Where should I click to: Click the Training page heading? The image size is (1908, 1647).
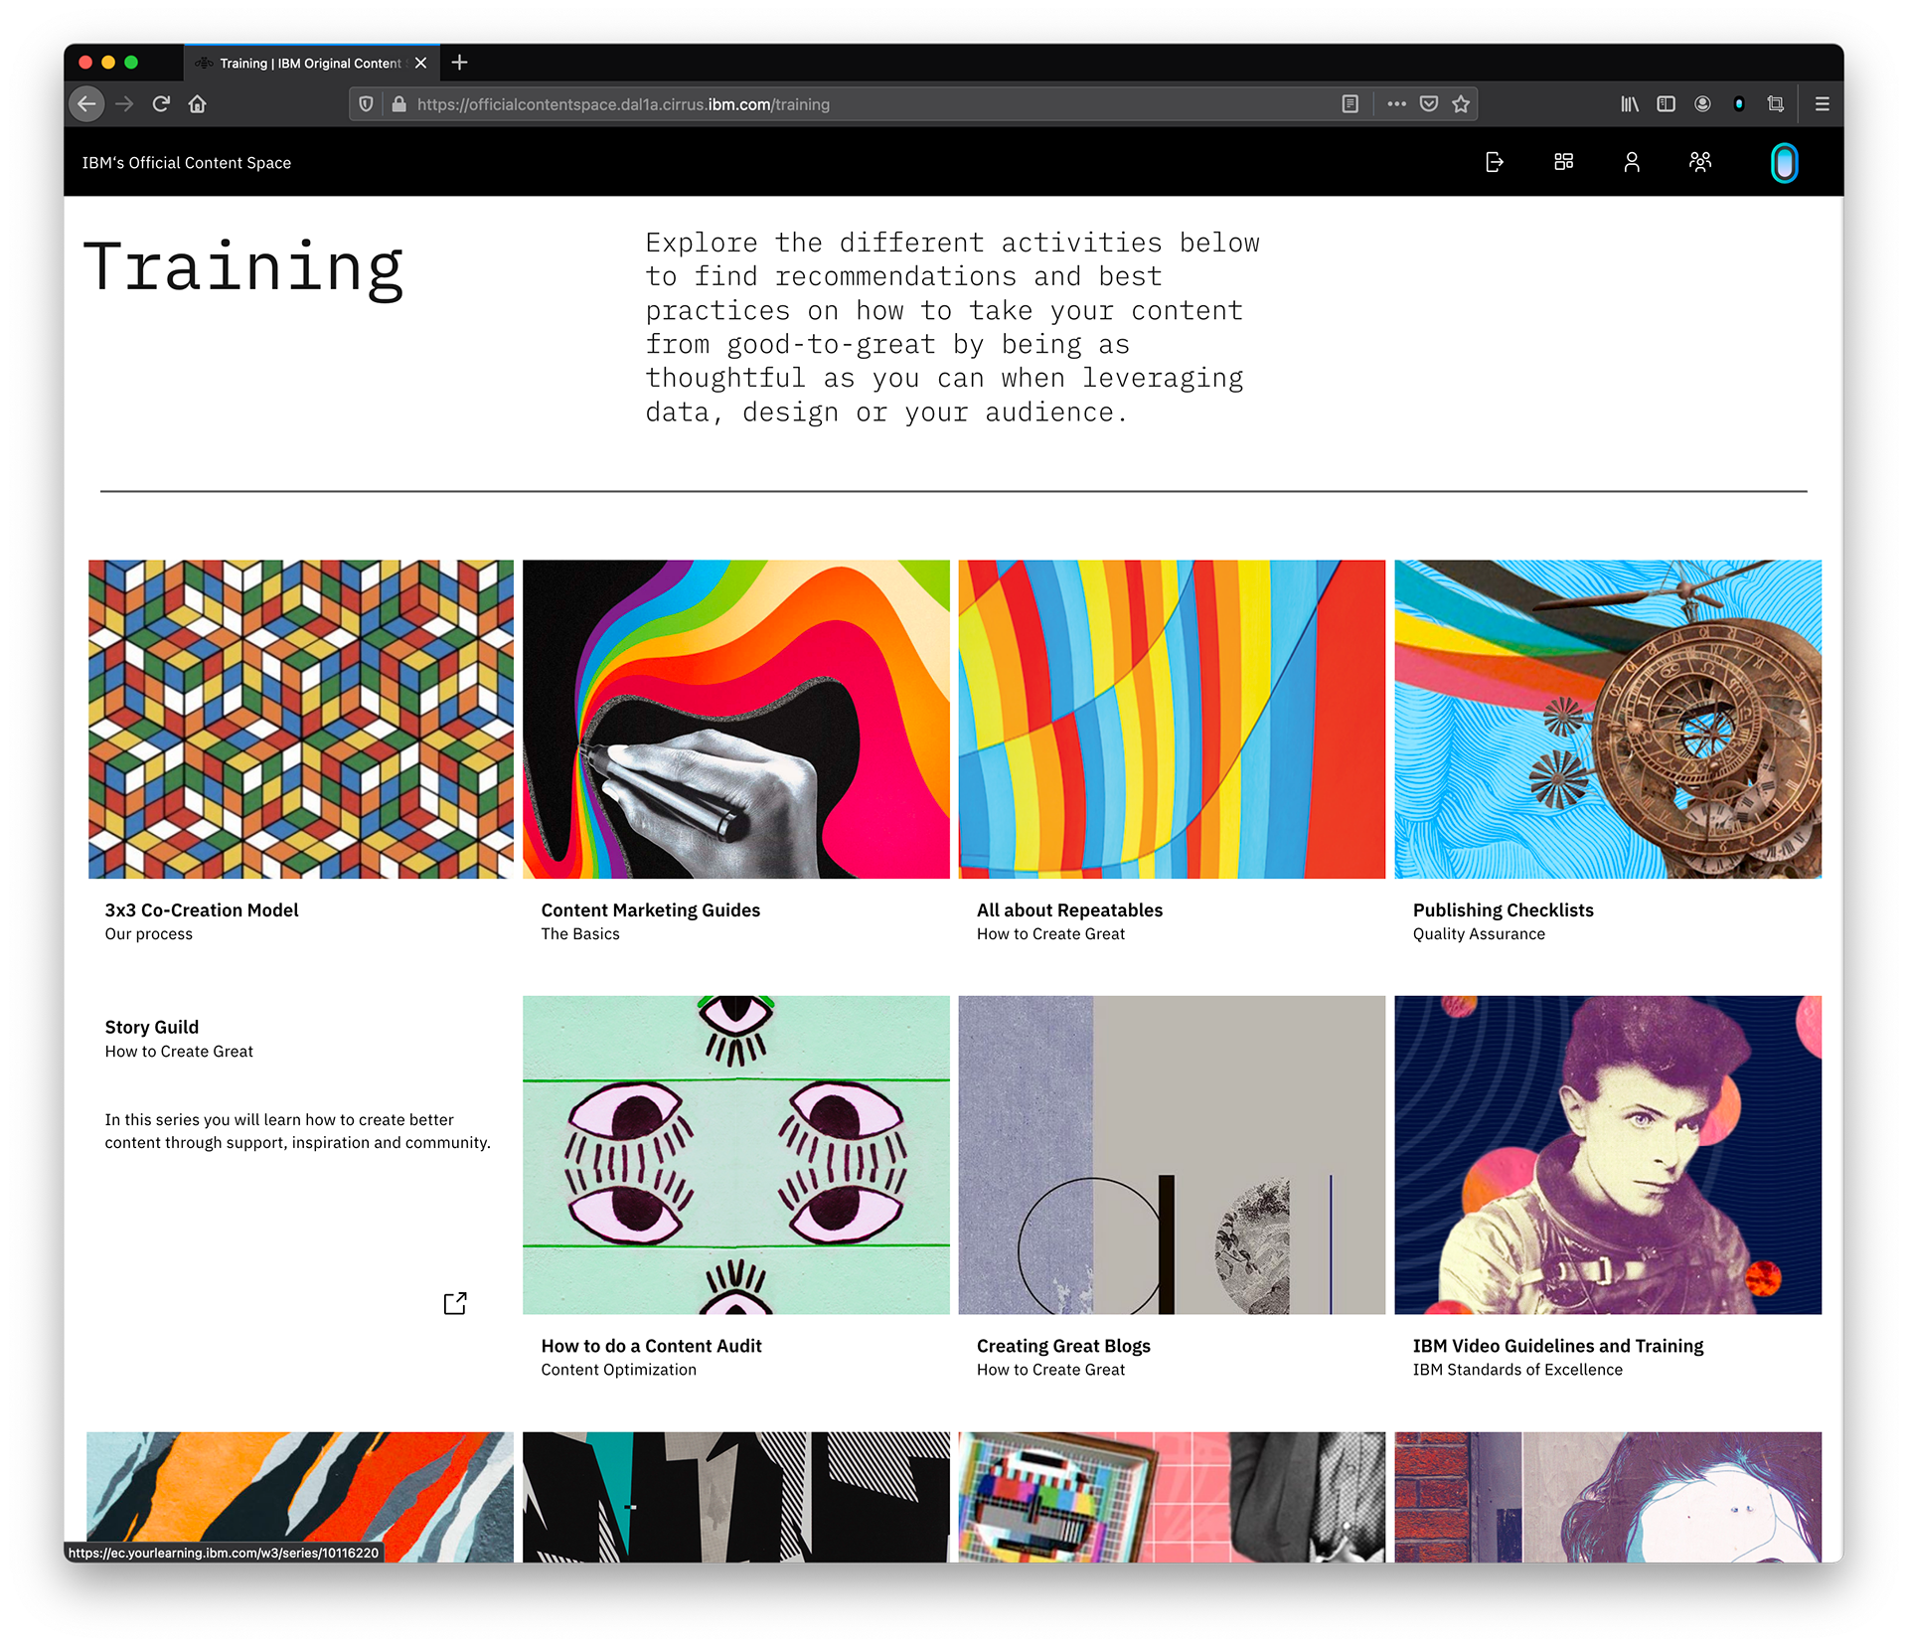(x=243, y=268)
